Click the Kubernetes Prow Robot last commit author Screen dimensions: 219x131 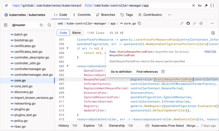pos(168,126)
